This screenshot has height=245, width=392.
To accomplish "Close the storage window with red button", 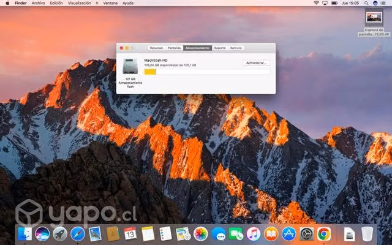I will click(121, 48).
